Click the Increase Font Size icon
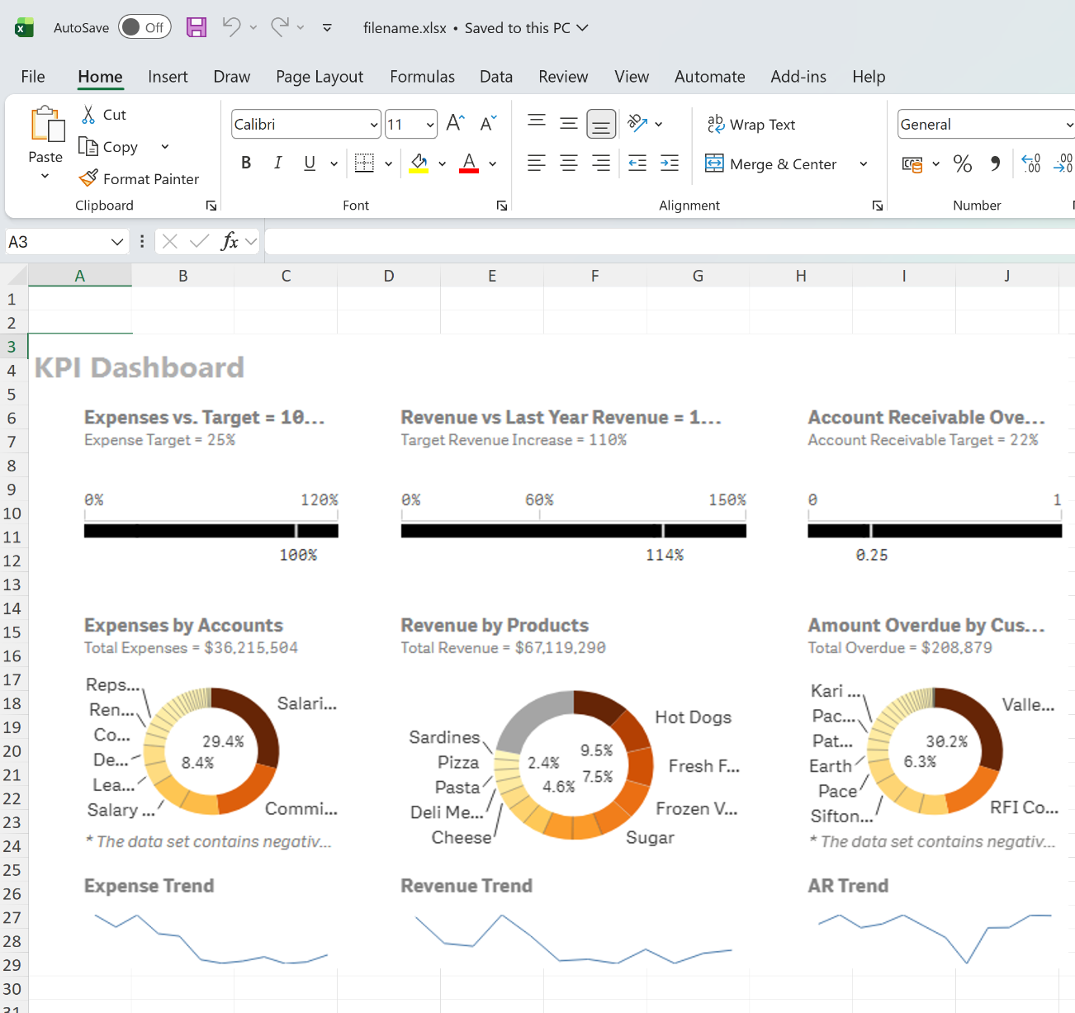Image resolution: width=1075 pixels, height=1013 pixels. pos(455,124)
